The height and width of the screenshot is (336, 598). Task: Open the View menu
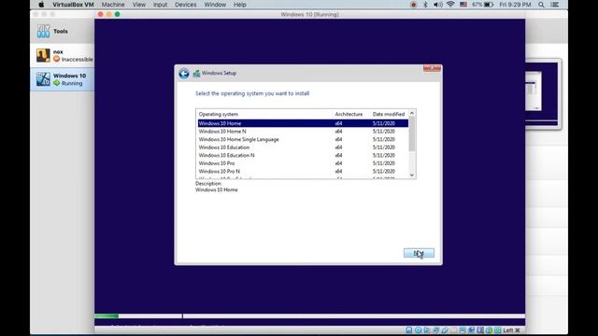139,5
